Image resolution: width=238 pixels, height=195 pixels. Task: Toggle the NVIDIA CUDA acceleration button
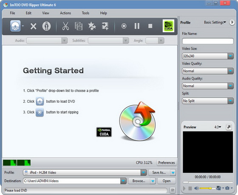pyautogui.click(x=168, y=26)
